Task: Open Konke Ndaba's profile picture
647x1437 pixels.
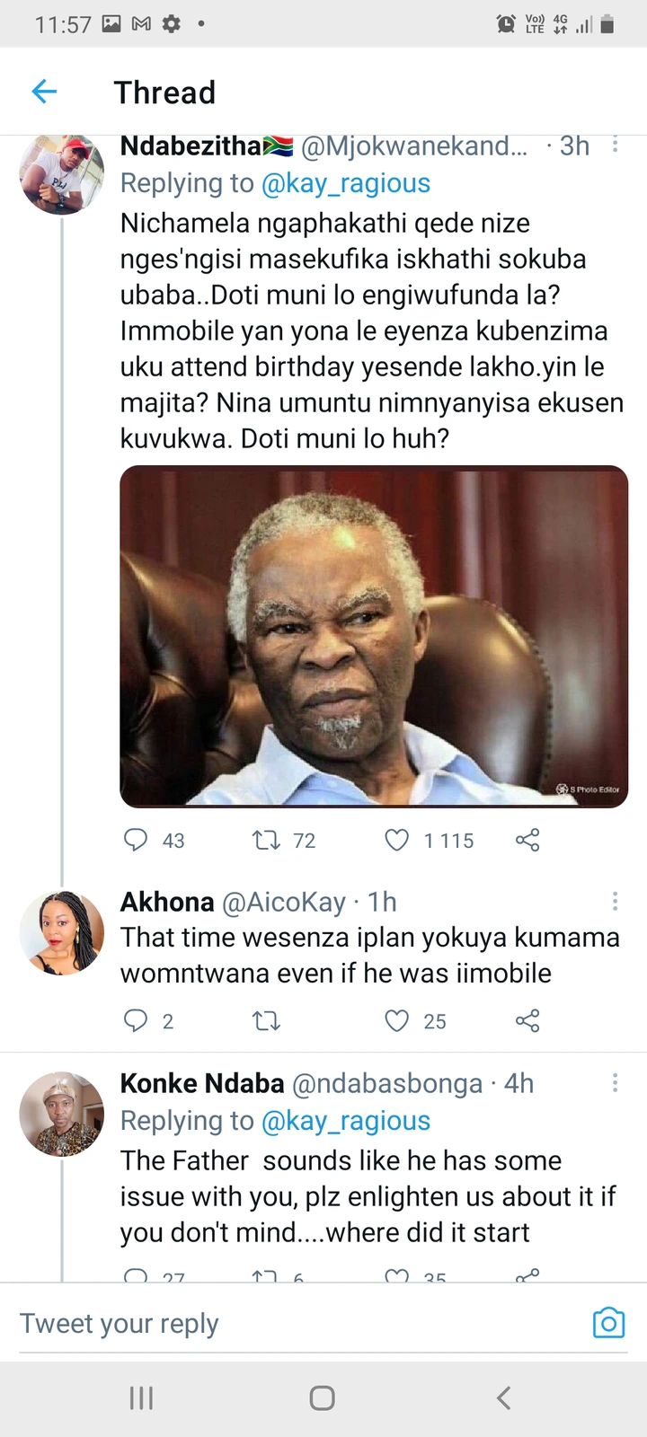Action: [62, 1114]
